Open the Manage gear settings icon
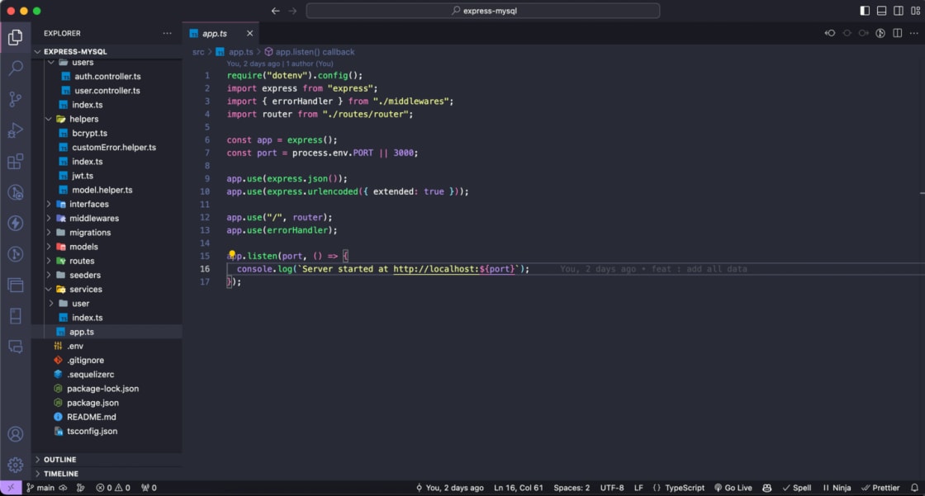The width and height of the screenshot is (925, 496). click(16, 465)
